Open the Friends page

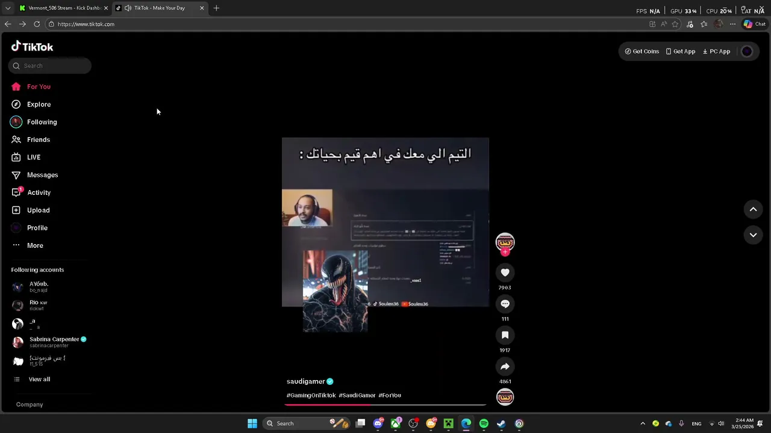(31, 140)
